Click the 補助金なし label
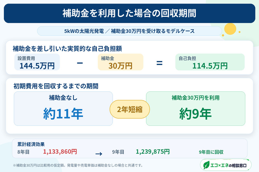 63,98
